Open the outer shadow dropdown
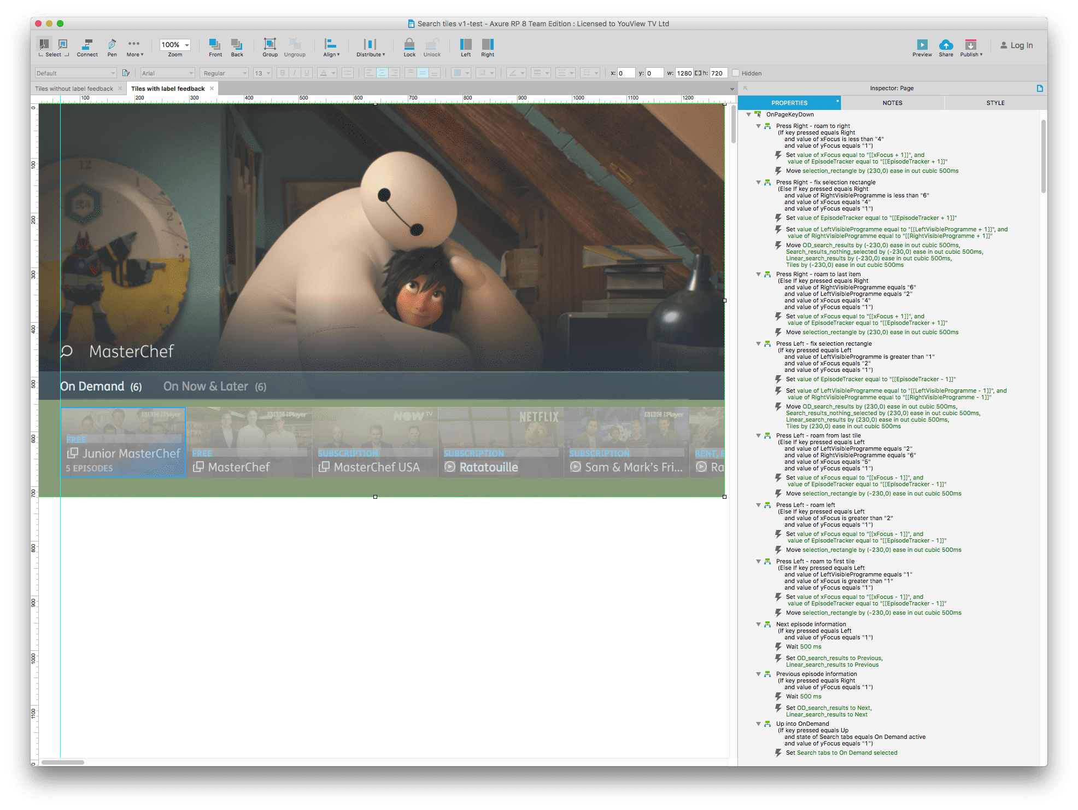 485,73
